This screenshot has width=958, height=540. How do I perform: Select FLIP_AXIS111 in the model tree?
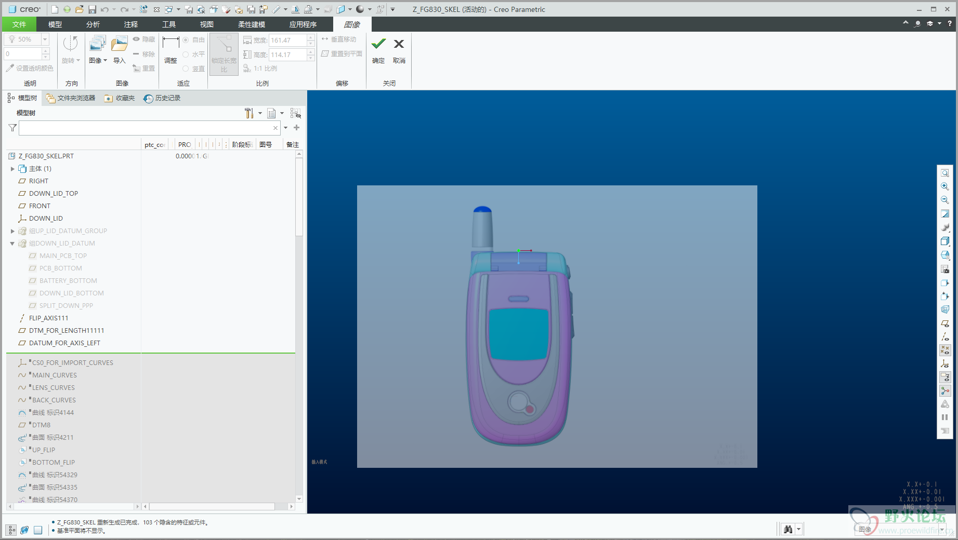48,318
